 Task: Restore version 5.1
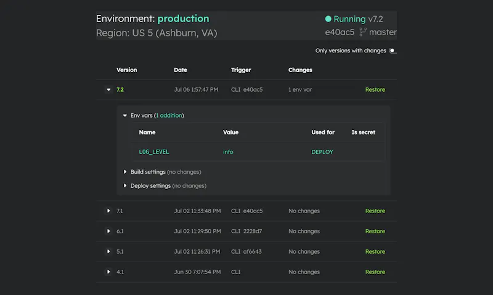click(x=375, y=252)
